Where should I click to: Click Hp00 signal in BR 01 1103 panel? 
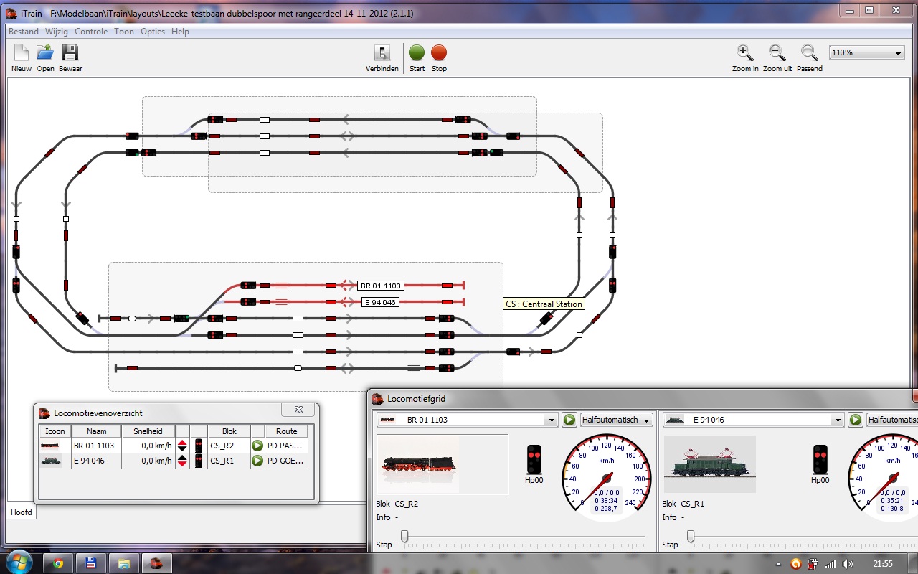coord(534,459)
